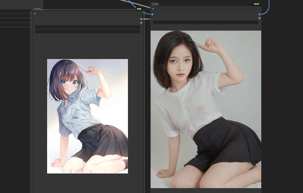303x193 pixels.
Task: Click the #10 node ID badge
Action: 139,9
